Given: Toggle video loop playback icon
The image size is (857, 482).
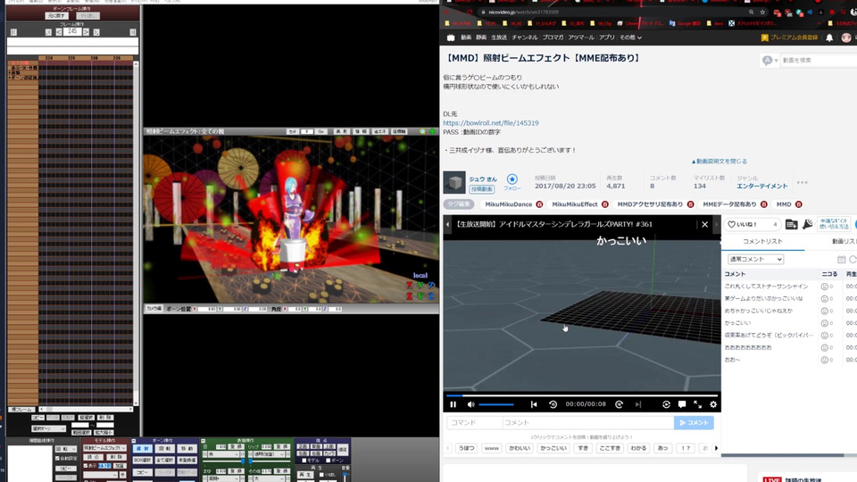Looking at the screenshot, I should click(666, 404).
